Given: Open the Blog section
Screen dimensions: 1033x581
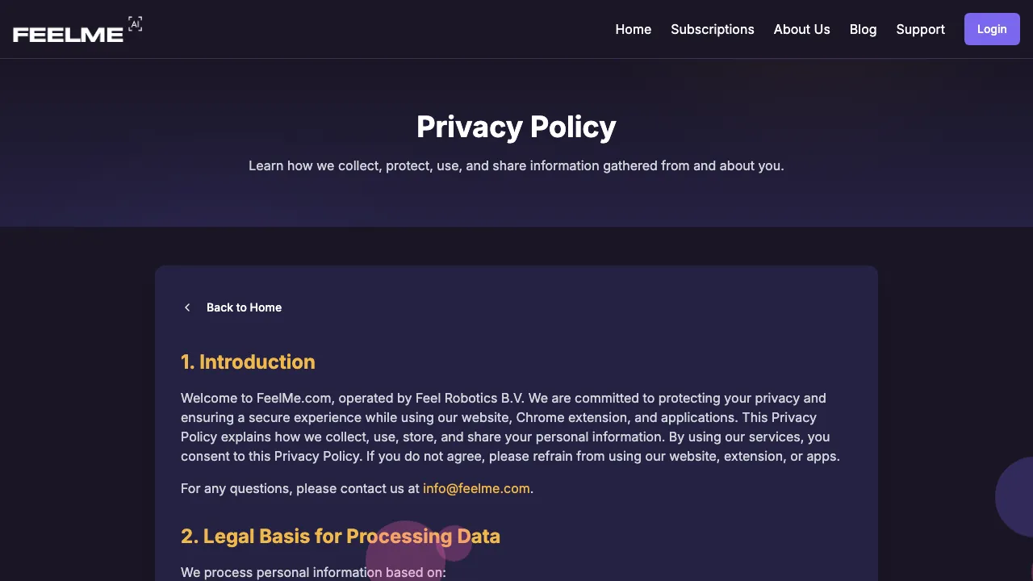Looking at the screenshot, I should tap(863, 29).
